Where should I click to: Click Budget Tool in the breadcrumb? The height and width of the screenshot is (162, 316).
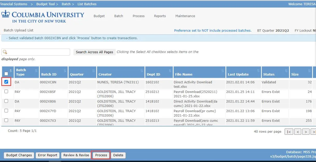click(x=46, y=4)
